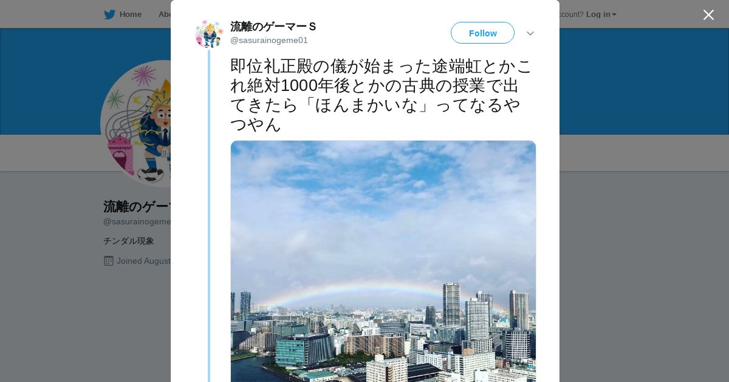Go to Home in top navigation
The width and height of the screenshot is (729, 382).
[130, 14]
